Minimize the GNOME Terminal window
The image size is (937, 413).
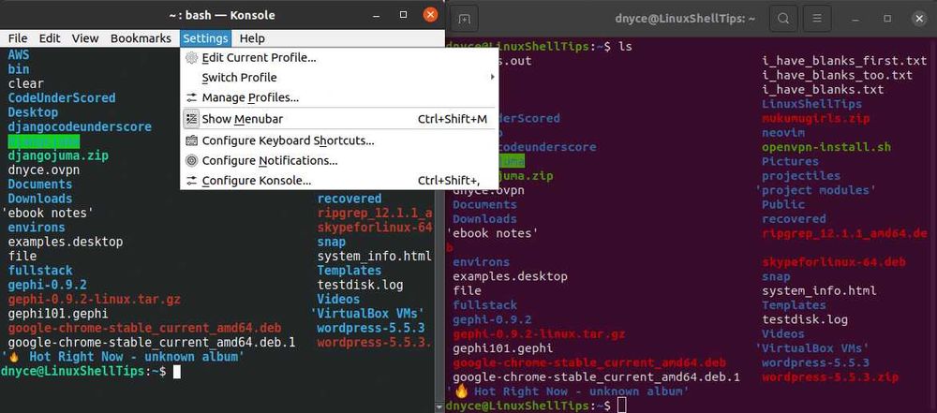pyautogui.click(x=857, y=19)
